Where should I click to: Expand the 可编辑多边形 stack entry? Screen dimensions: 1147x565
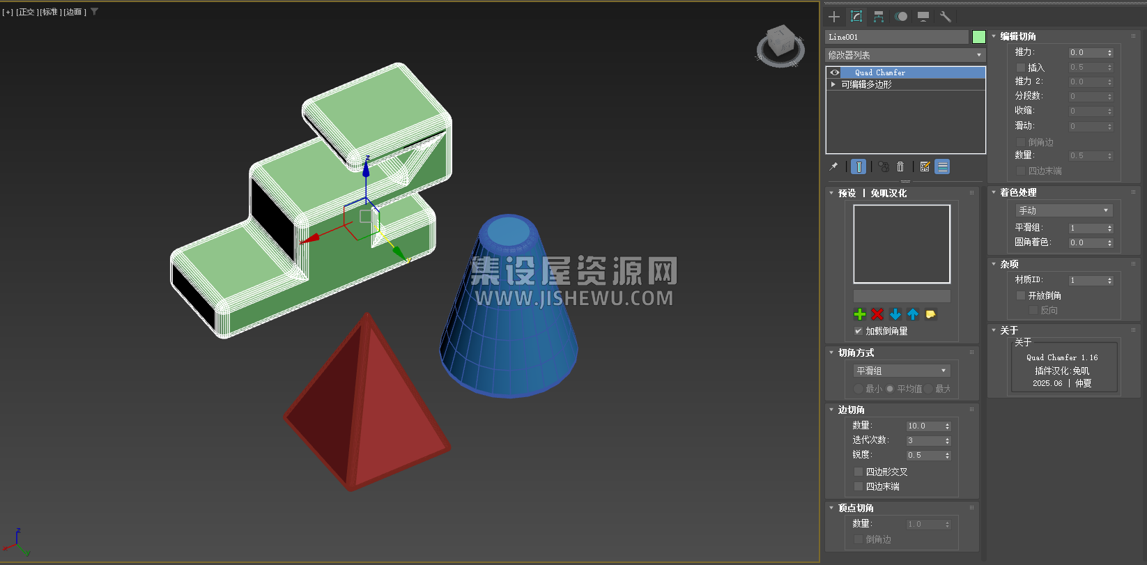point(833,84)
